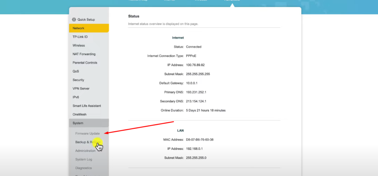Click the Internet Connection Type label
This screenshot has height=176, width=378.
click(x=166, y=56)
